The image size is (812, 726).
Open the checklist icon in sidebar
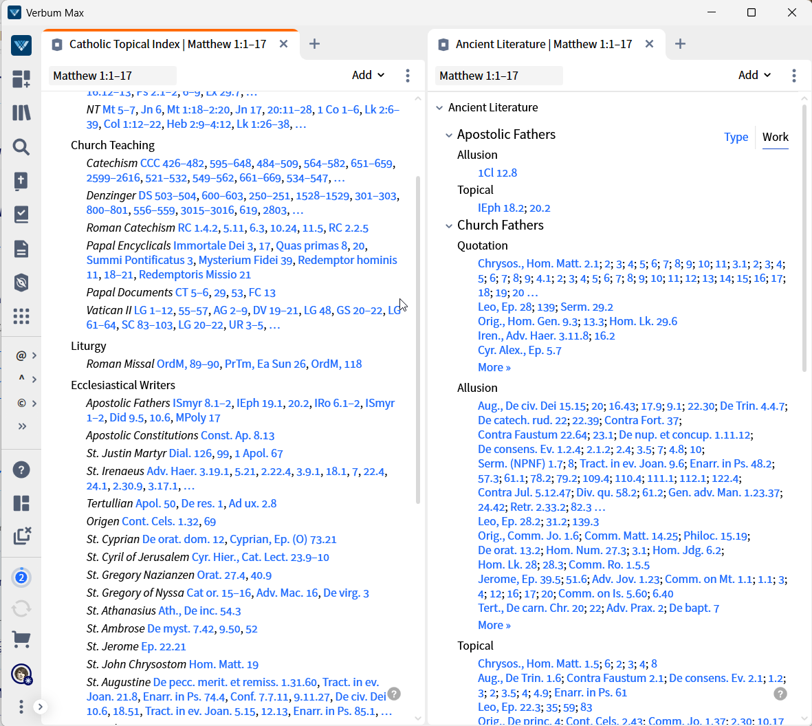(x=21, y=214)
